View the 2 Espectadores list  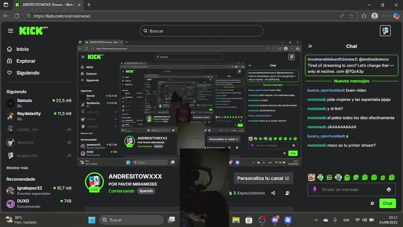point(247,193)
